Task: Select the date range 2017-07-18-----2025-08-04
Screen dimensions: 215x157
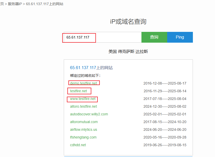Action: point(165,99)
